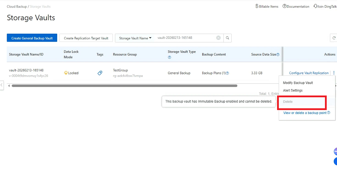Click the refresh icon button
This screenshot has height=169, width=337.
point(333,38)
